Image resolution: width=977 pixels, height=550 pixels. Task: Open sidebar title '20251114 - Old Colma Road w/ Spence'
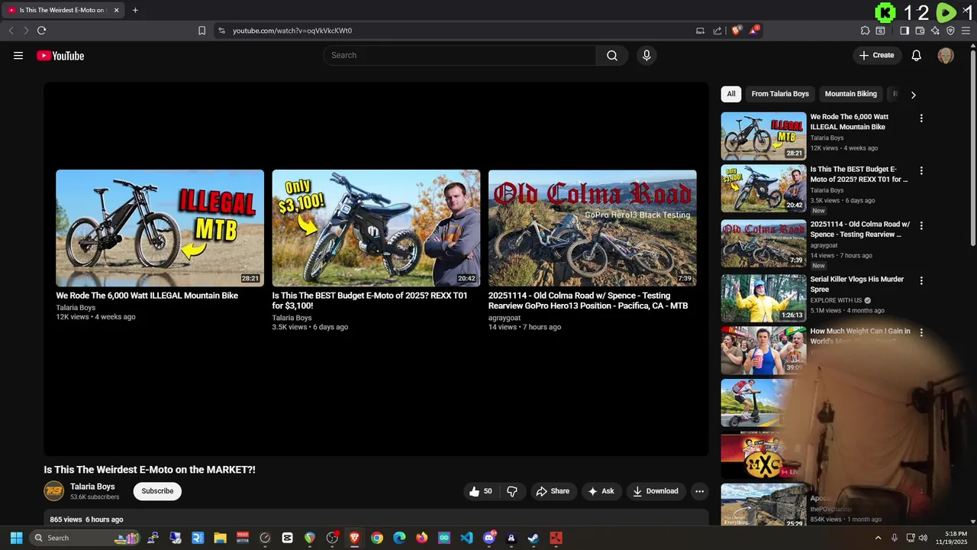[x=860, y=229]
